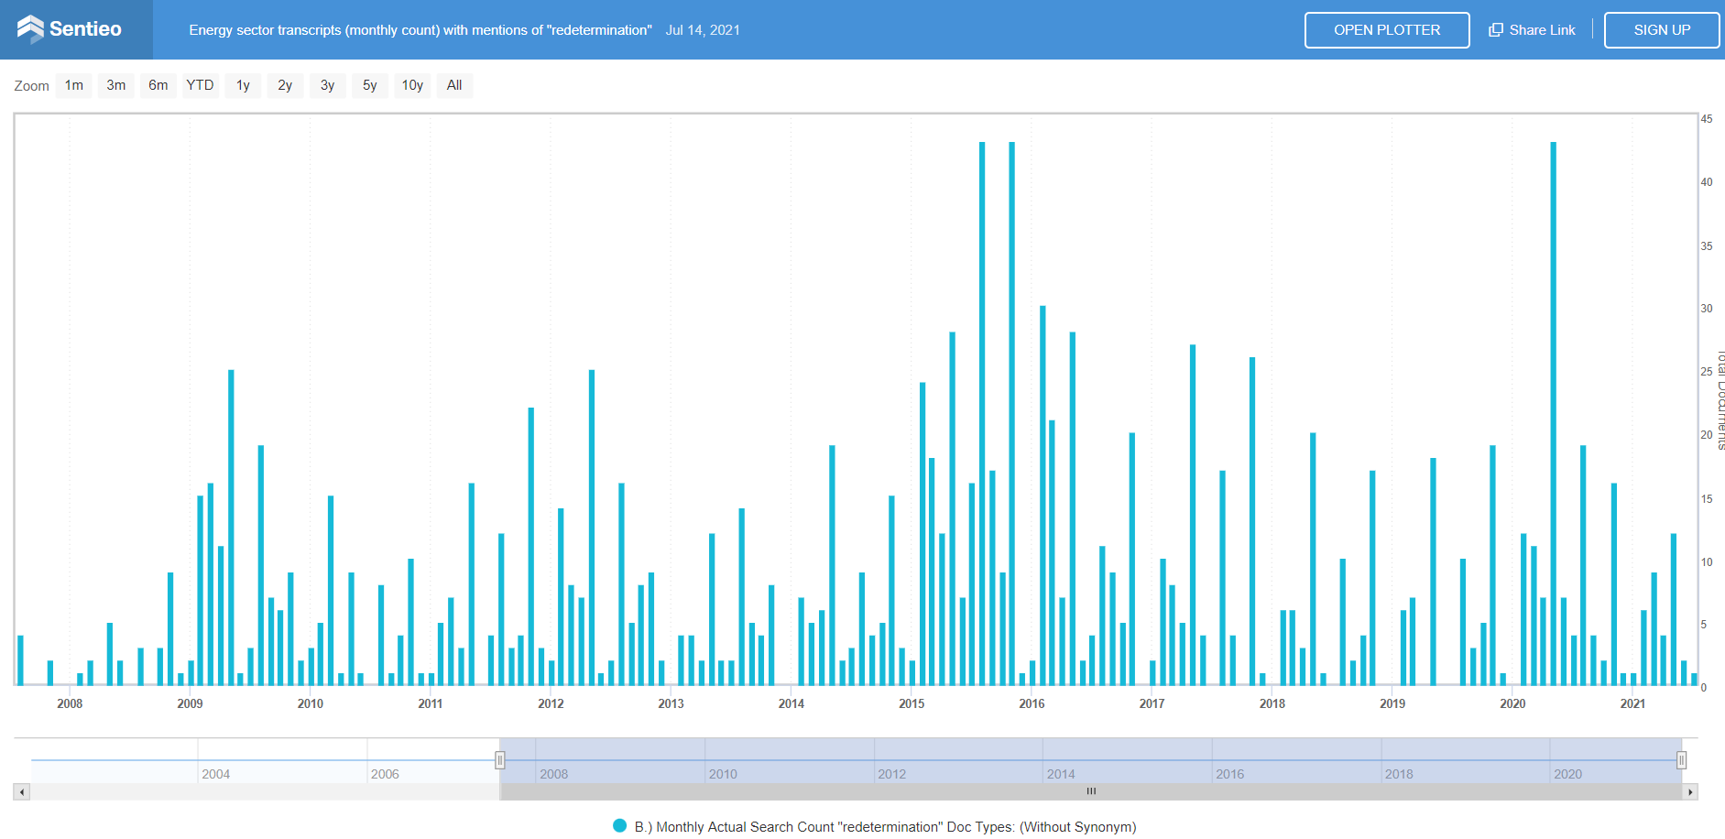Set zoom to 1m
This screenshot has height=839, width=1725.
pyautogui.click(x=73, y=85)
